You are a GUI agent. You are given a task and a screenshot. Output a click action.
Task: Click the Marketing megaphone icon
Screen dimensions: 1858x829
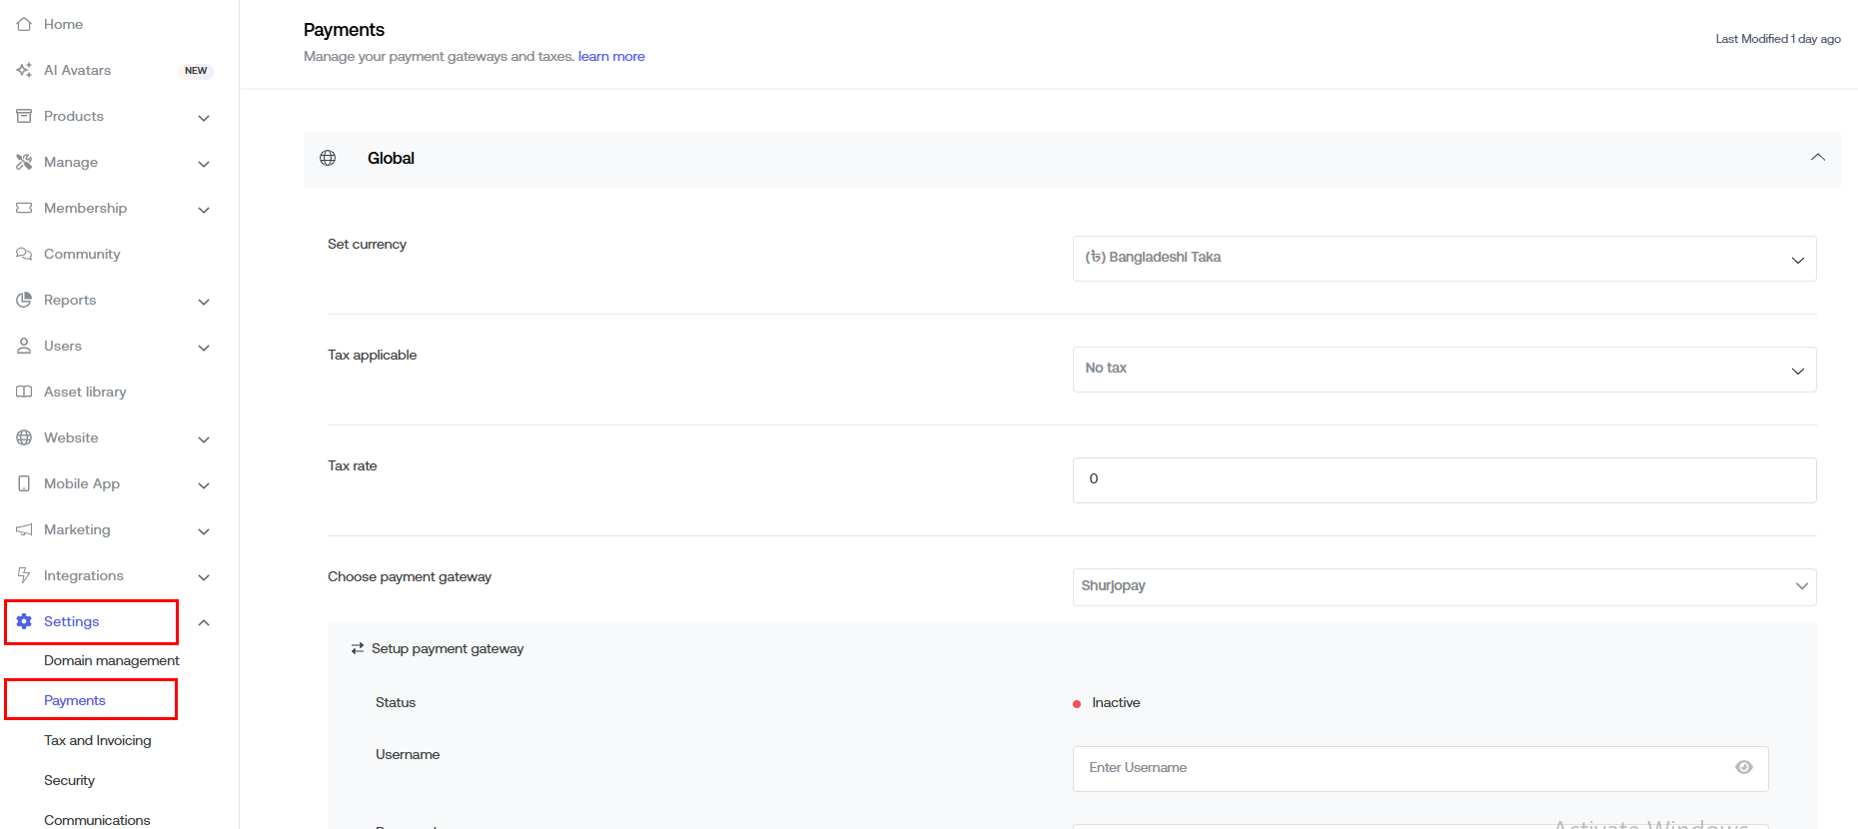pyautogui.click(x=24, y=529)
